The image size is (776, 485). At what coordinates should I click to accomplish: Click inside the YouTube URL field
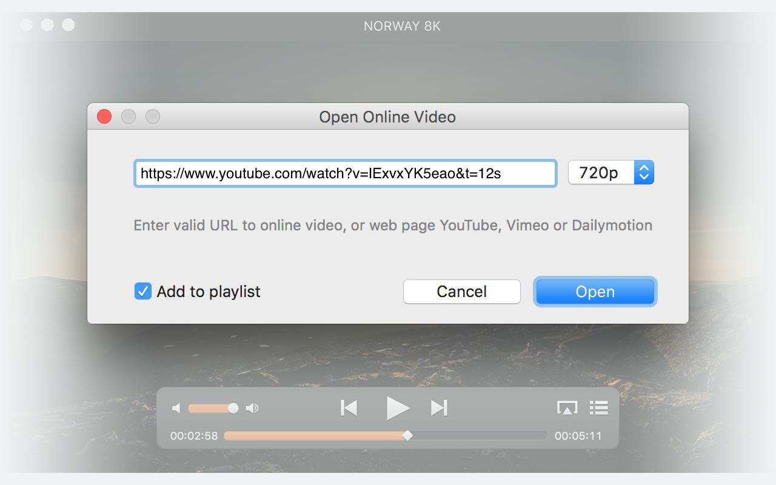pyautogui.click(x=345, y=173)
